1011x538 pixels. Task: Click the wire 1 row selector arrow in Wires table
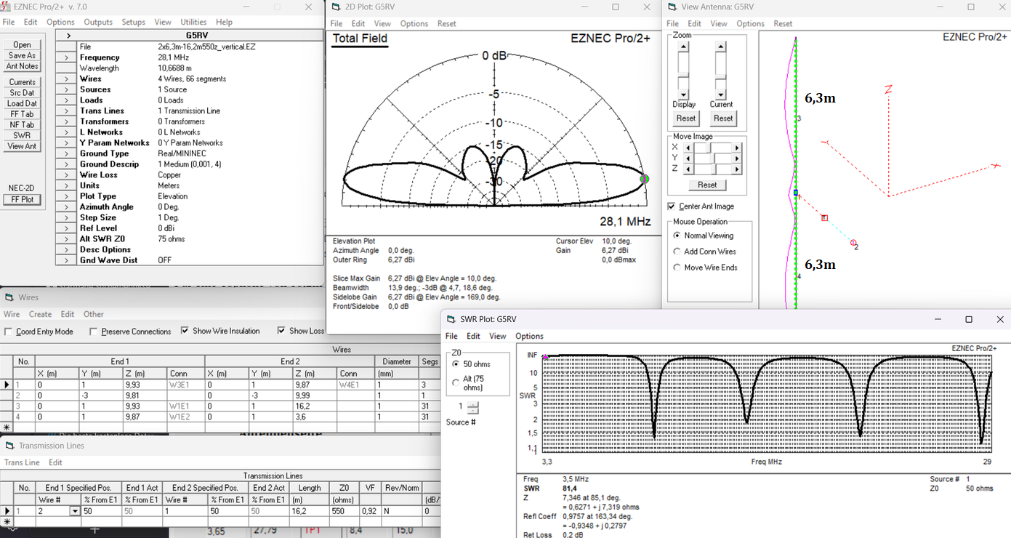tap(7, 385)
